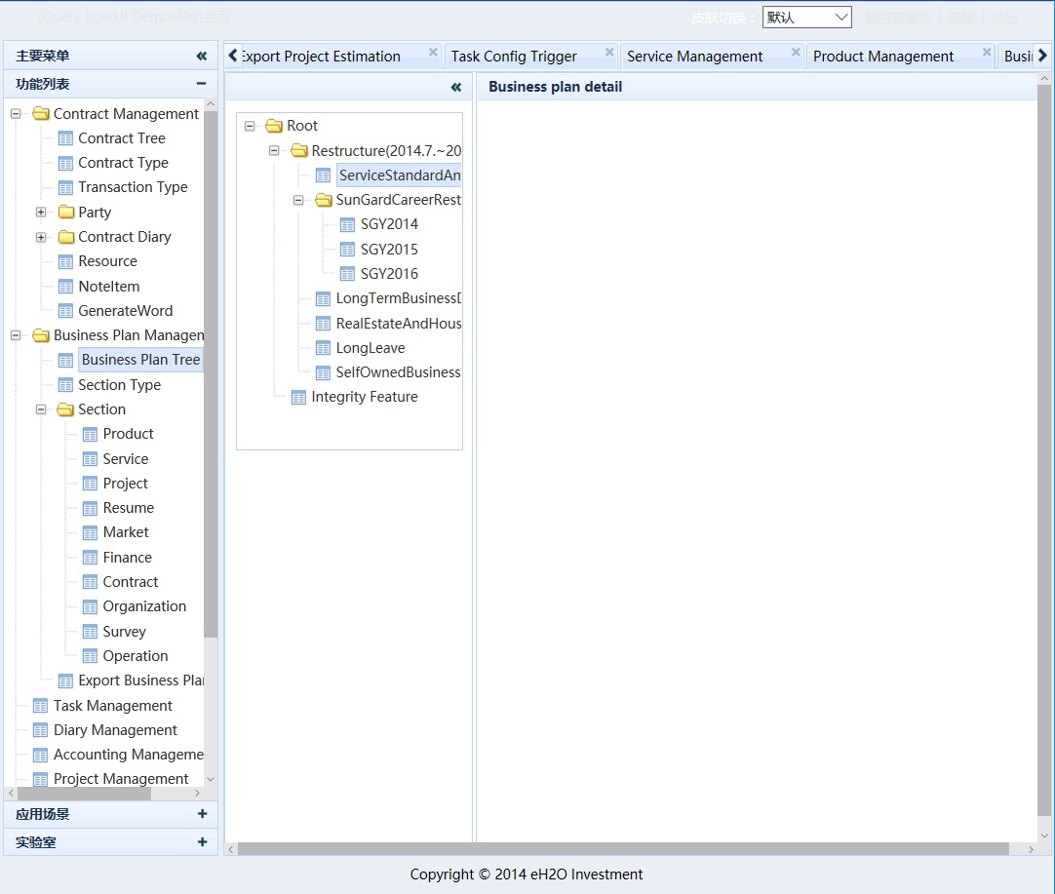Expand the Party folder node

41,213
